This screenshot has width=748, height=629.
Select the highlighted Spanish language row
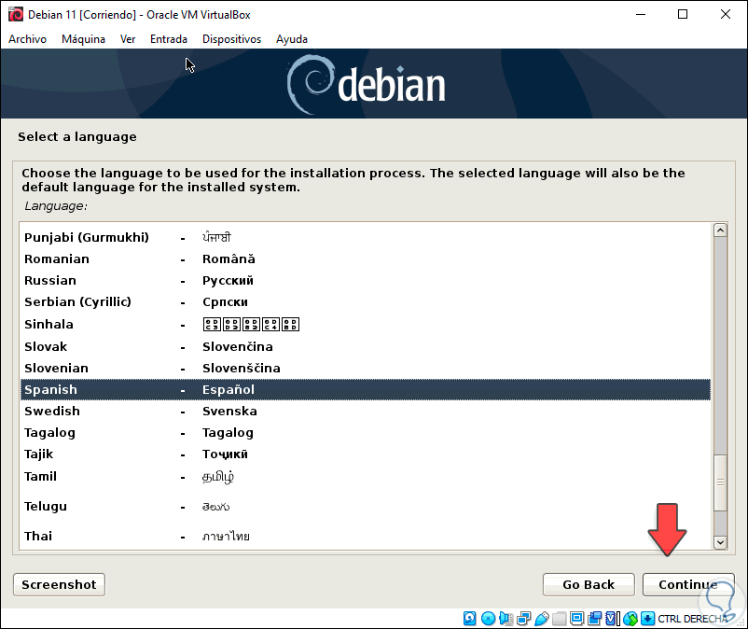pos(366,389)
